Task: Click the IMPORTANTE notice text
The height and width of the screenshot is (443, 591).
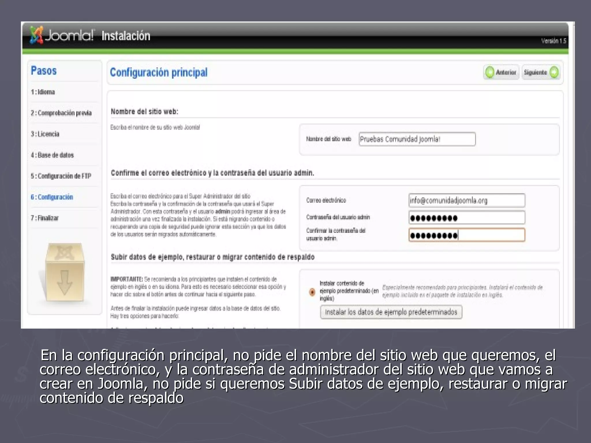Action: [198, 287]
